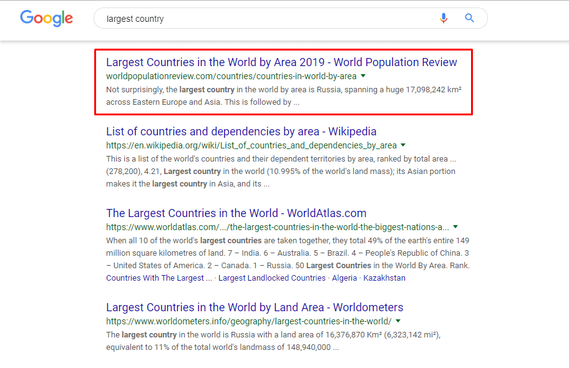The height and width of the screenshot is (368, 569).
Task: Open 'The Largest Countries in the World - WorldAtlas.com'
Action: 236,213
